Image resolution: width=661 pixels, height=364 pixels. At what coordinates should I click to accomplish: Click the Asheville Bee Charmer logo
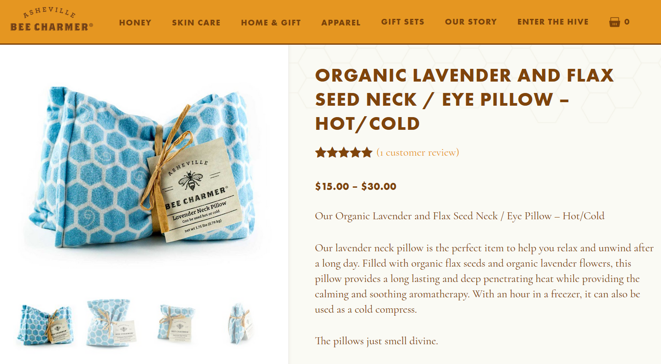tap(52, 21)
